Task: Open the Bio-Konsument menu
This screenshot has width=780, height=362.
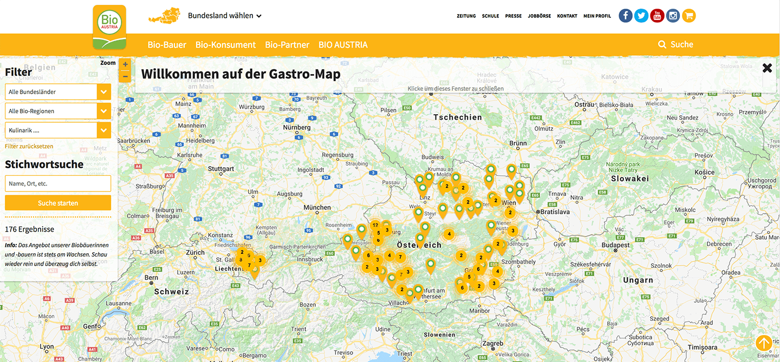Action: pyautogui.click(x=225, y=45)
